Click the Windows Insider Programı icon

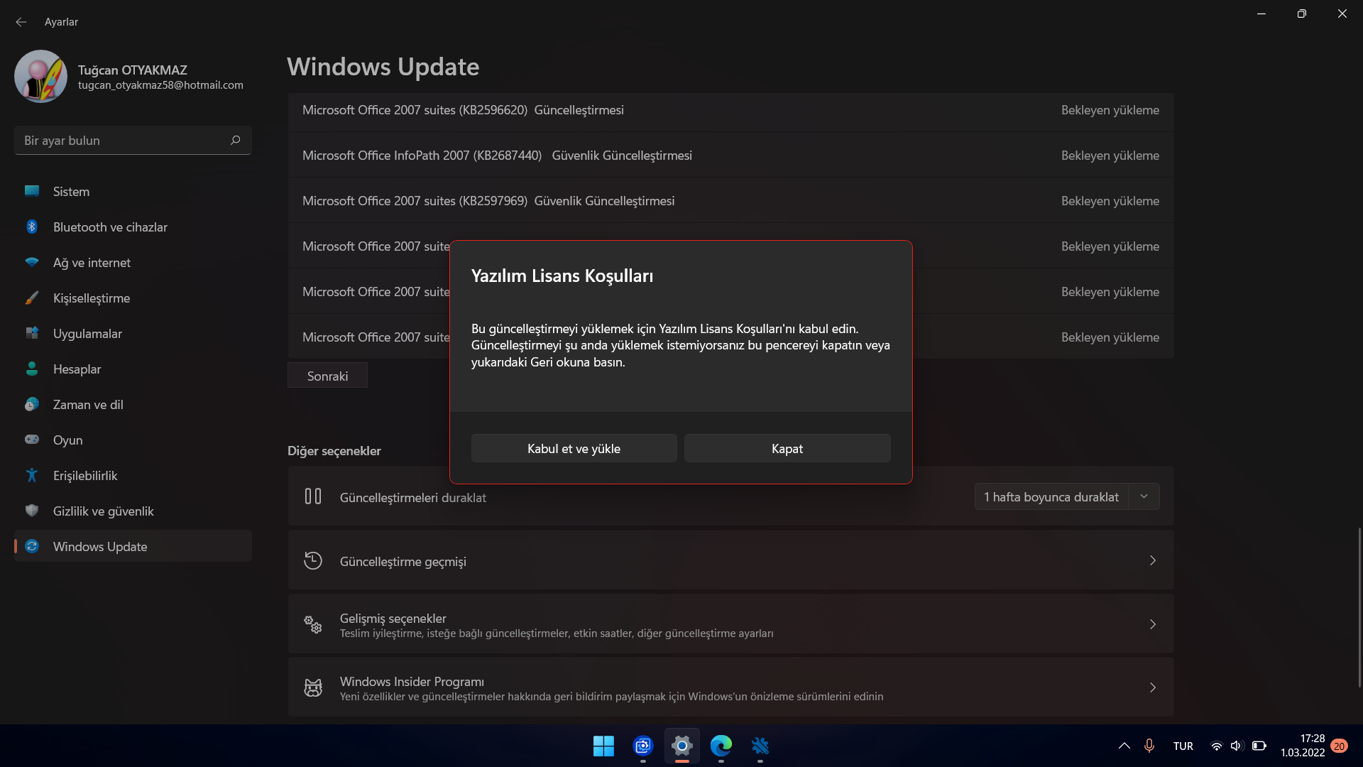(x=313, y=687)
